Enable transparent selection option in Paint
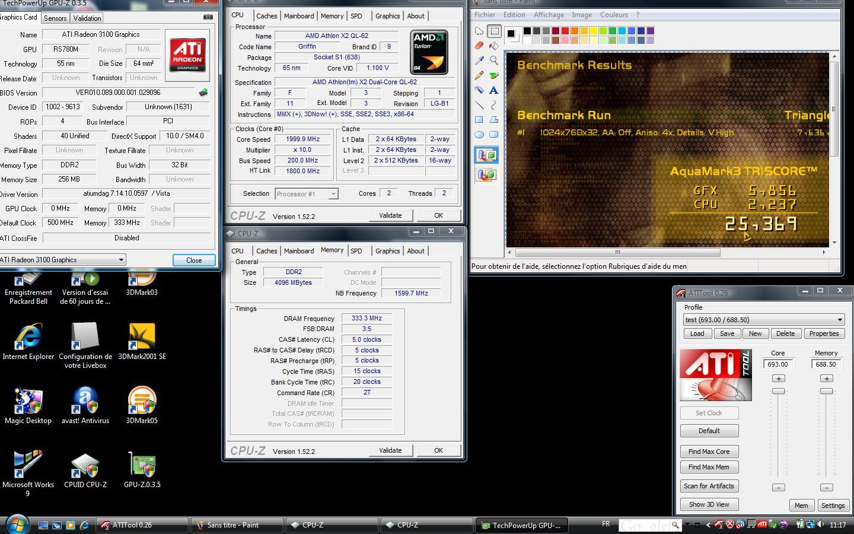Image resolution: width=854 pixels, height=534 pixels. tap(487, 174)
